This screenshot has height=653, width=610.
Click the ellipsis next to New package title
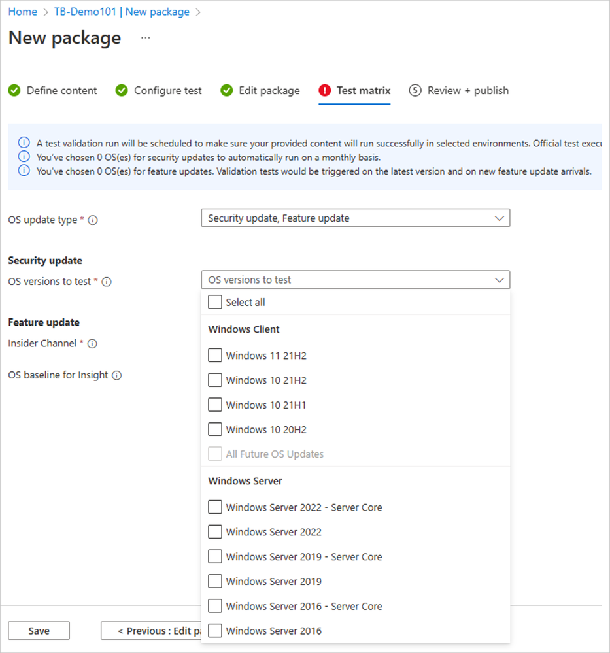coord(145,38)
